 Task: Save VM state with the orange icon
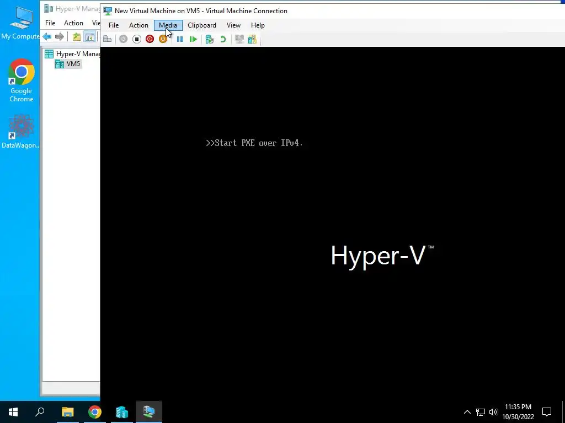163,39
